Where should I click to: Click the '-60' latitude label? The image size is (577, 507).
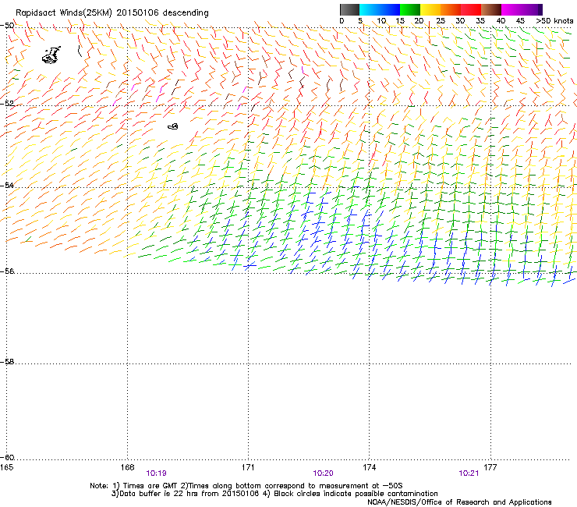click(7, 458)
